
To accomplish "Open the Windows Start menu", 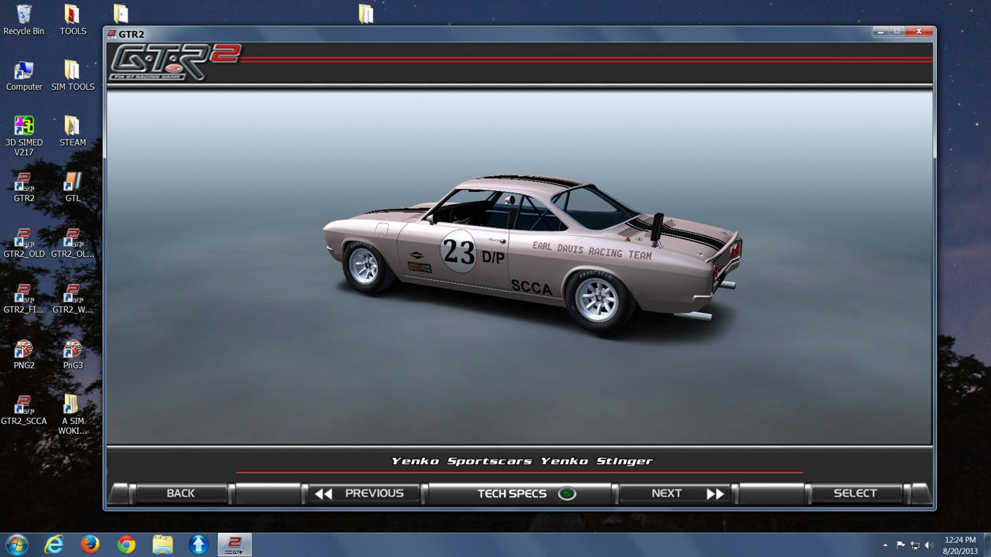I will click(x=16, y=545).
